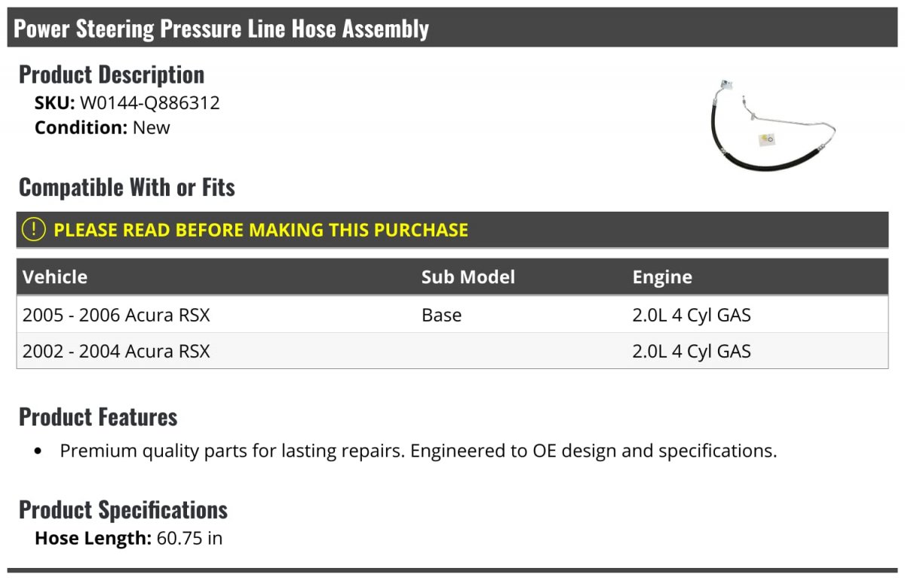Click the SKU value W0144-Q886312

click(x=149, y=103)
